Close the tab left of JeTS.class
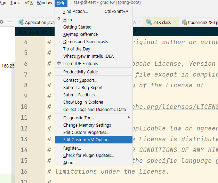The height and width of the screenshot is (183, 218). pos(139,22)
